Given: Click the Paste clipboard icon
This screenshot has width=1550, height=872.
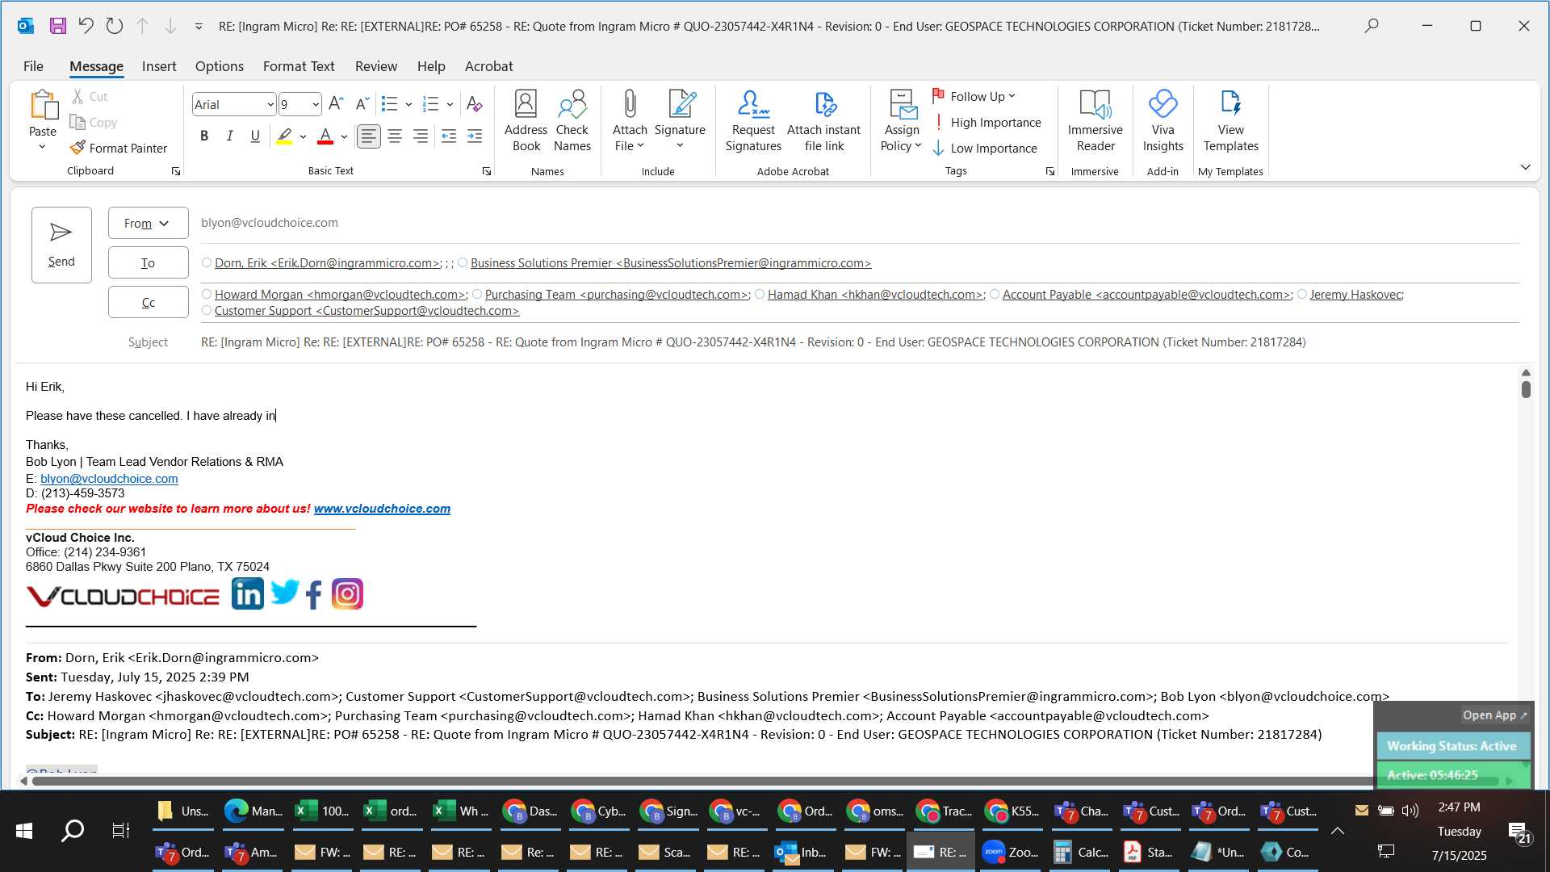Looking at the screenshot, I should [x=43, y=106].
